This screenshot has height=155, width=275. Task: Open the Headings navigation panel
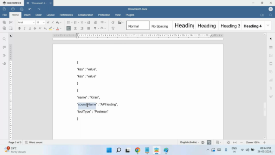tap(4, 56)
